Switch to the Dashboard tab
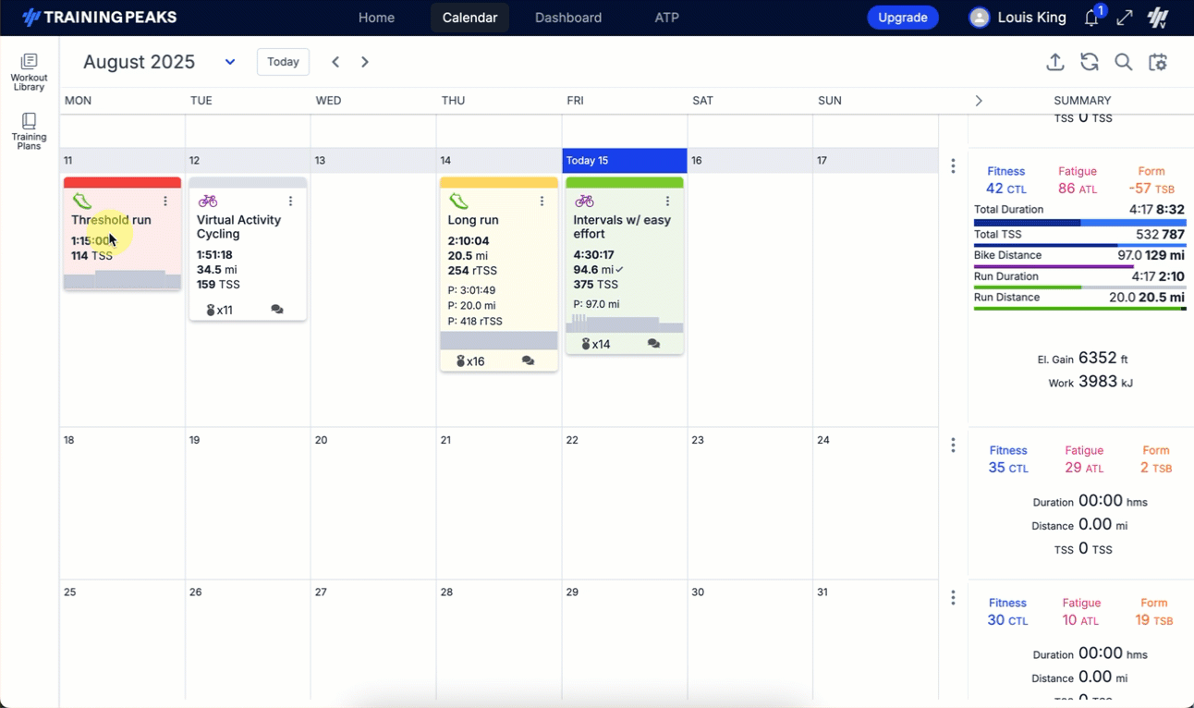The image size is (1194, 708). (x=567, y=18)
